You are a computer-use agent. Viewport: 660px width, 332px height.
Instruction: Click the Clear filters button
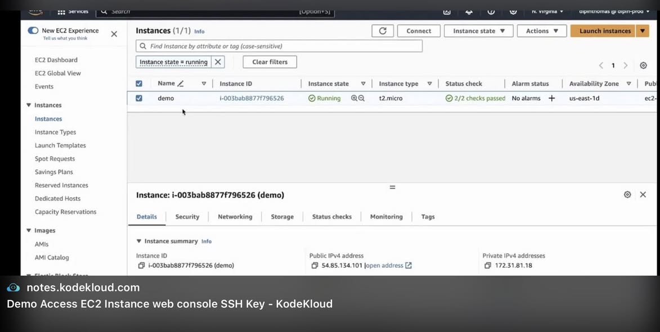pos(270,62)
